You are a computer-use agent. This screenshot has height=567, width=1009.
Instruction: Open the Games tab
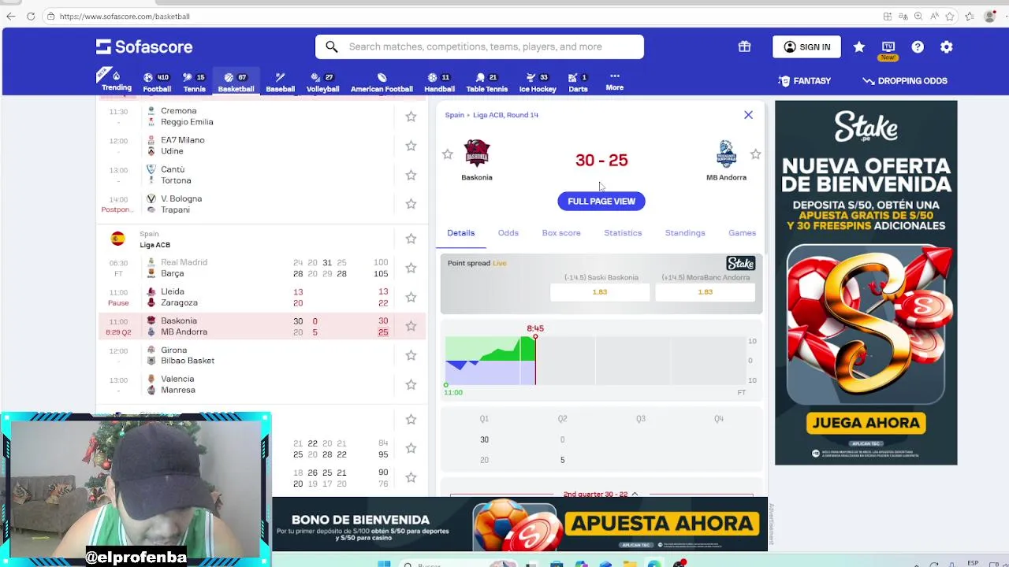742,233
